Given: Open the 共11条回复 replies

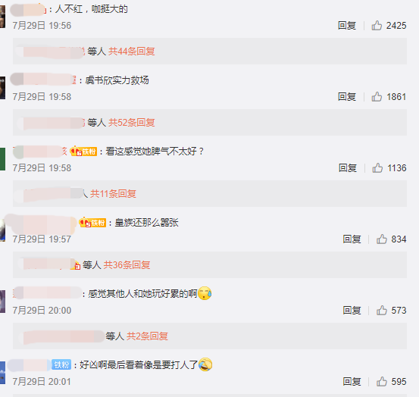Looking at the screenshot, I should pyautogui.click(x=113, y=194).
